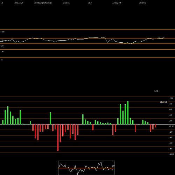175x175 pixels.
Task: Click the ')544211' code text
Action: tap(117, 3)
